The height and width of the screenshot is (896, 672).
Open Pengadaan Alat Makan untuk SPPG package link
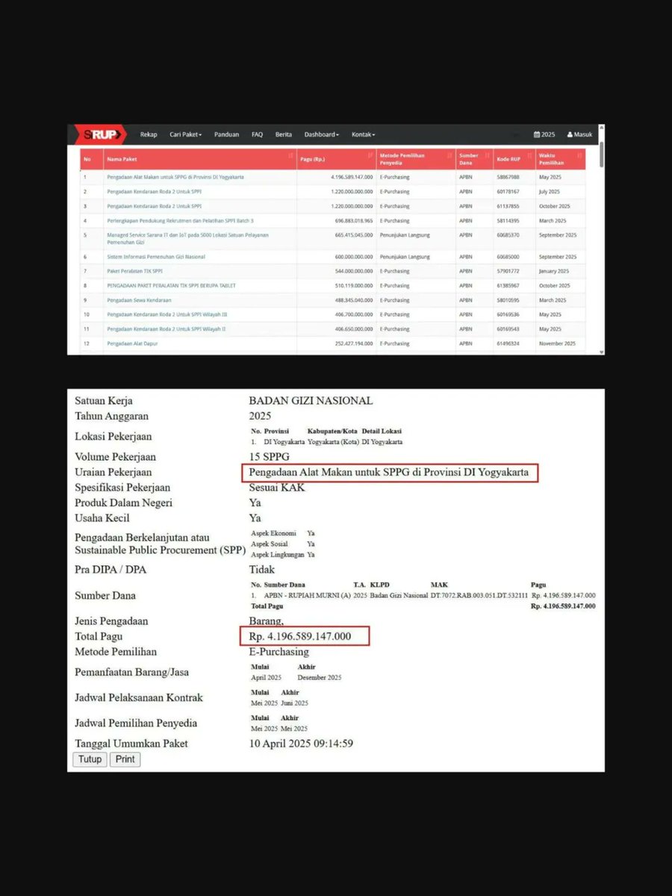[x=175, y=177]
